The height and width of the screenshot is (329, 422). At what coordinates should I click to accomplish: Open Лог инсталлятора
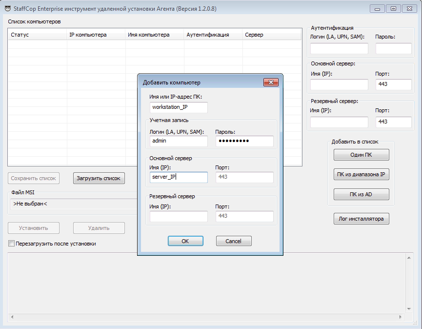(x=361, y=219)
